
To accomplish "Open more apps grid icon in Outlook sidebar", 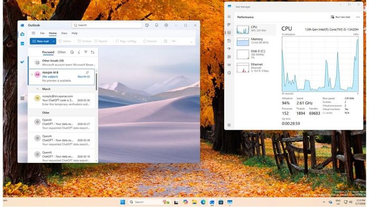I will [x=22, y=98].
